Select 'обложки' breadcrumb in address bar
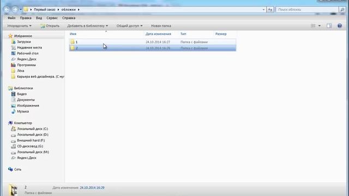This screenshot has width=349, height=196. (69, 10)
